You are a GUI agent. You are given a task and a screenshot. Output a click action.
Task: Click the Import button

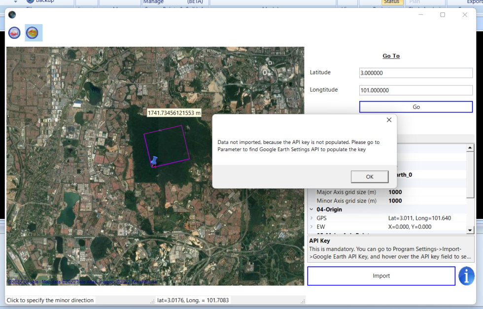tap(381, 276)
